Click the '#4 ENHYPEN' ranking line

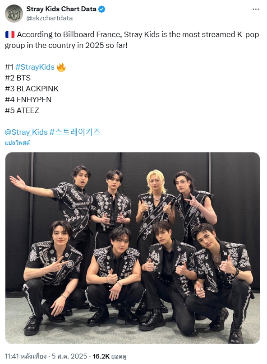coord(28,99)
